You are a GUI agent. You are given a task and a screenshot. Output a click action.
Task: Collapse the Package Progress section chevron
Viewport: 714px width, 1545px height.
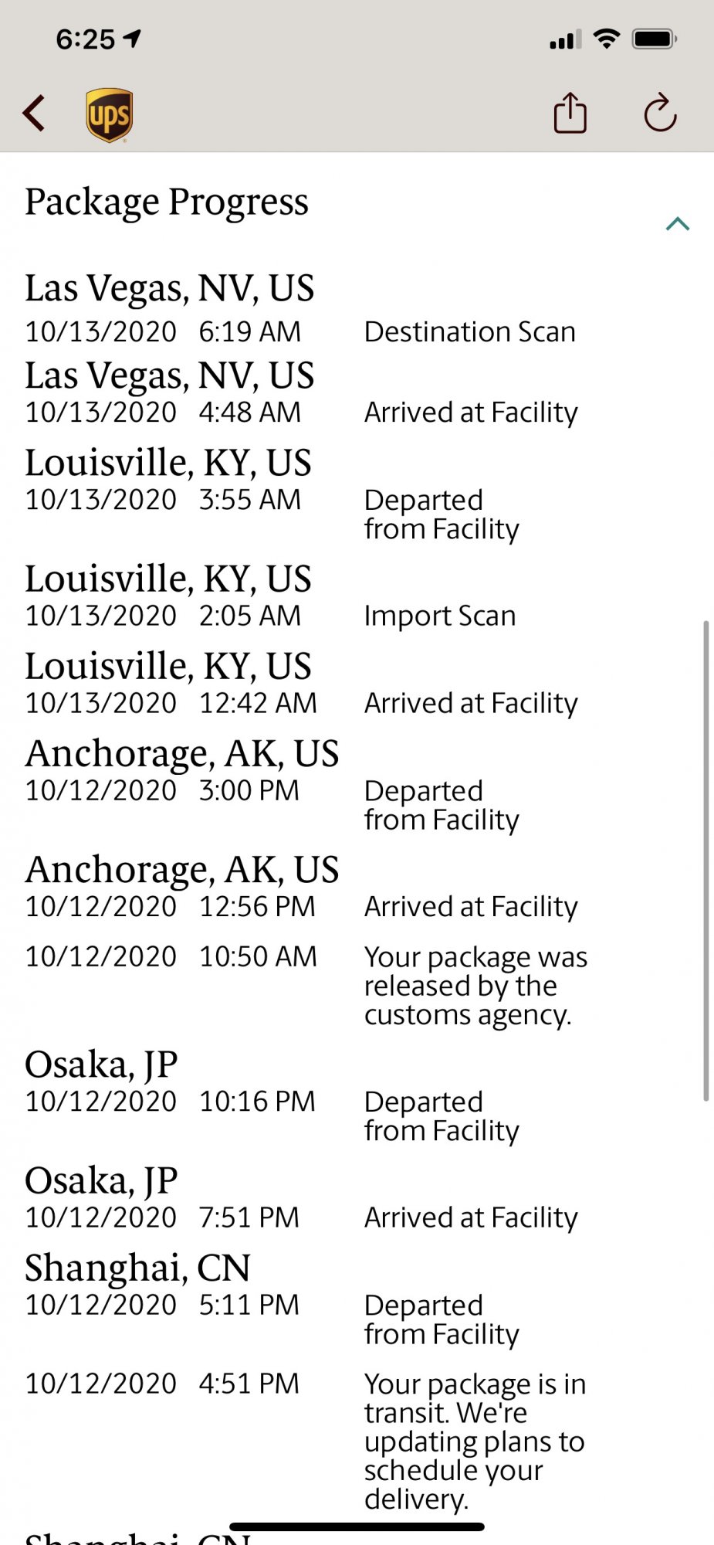coord(678,224)
